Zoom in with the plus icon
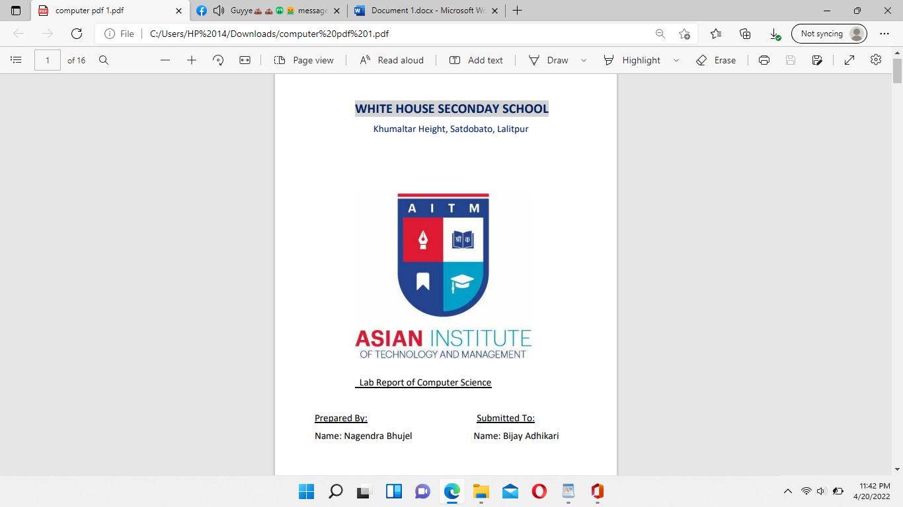 pyautogui.click(x=192, y=60)
